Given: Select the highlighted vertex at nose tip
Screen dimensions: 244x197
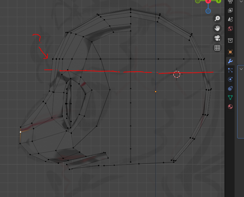Looking at the screenshot, I should (x=20, y=132).
